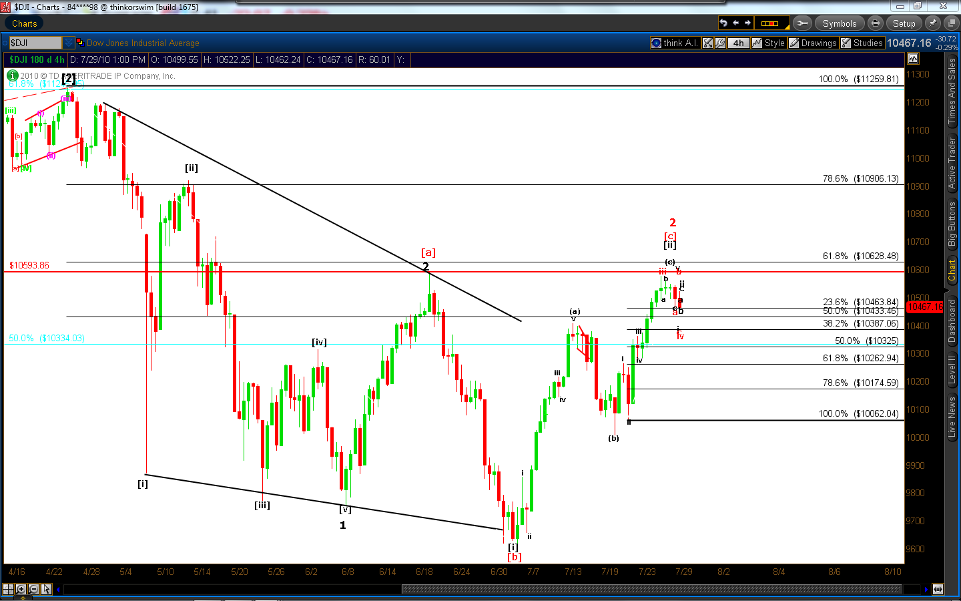Expand the symbol dropdown arrow next to $DJI
The image size is (961, 601).
pos(69,43)
